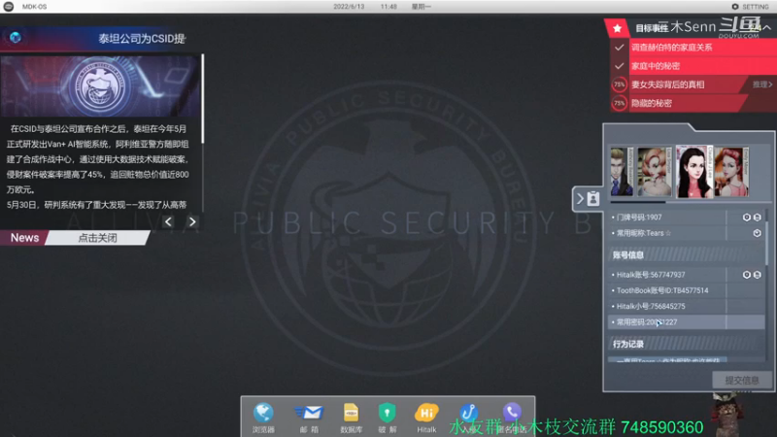The height and width of the screenshot is (437, 777).
Task: Click the profile card icon on panel tab
Action: tap(593, 199)
